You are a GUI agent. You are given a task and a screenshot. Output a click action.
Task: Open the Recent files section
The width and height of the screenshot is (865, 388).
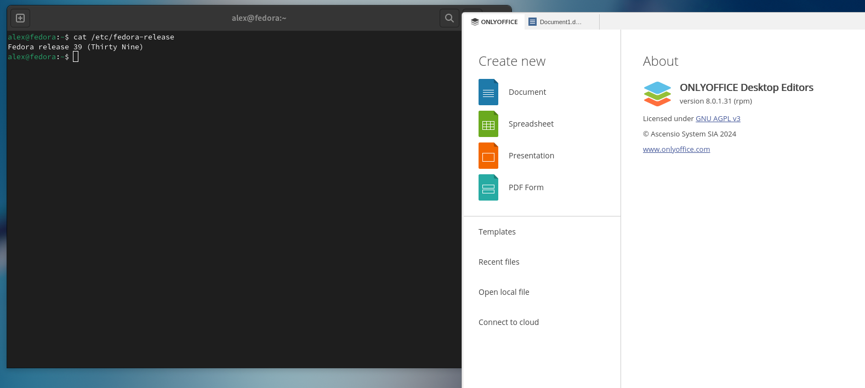click(x=499, y=262)
